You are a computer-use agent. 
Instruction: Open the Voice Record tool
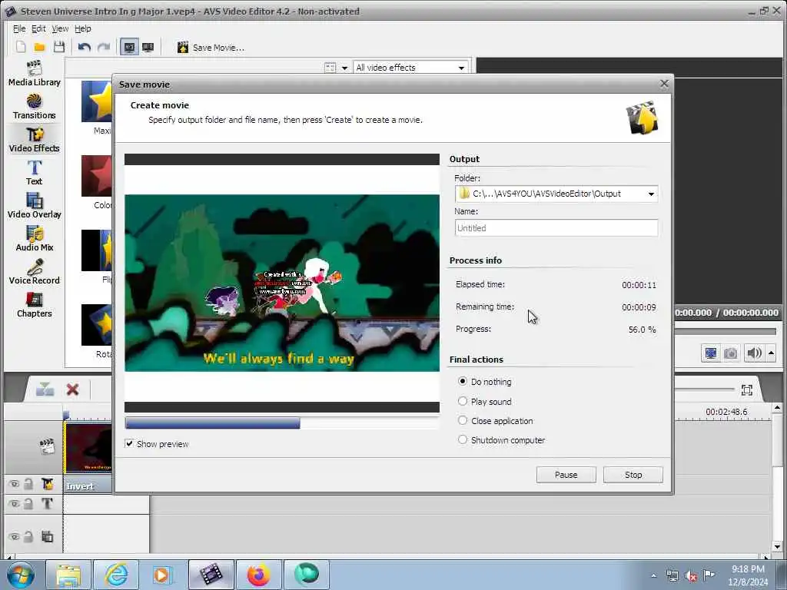(x=34, y=272)
